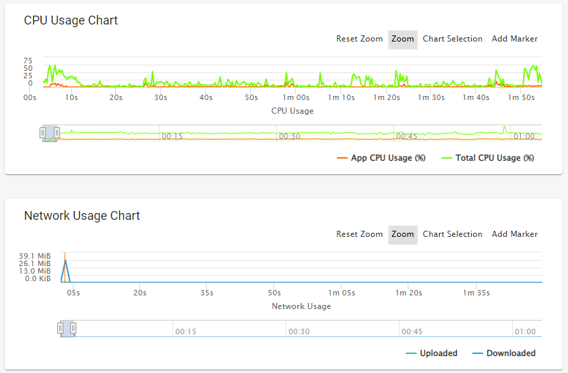Toggle Downloaded legend series
The image size is (568, 373).
(x=504, y=353)
